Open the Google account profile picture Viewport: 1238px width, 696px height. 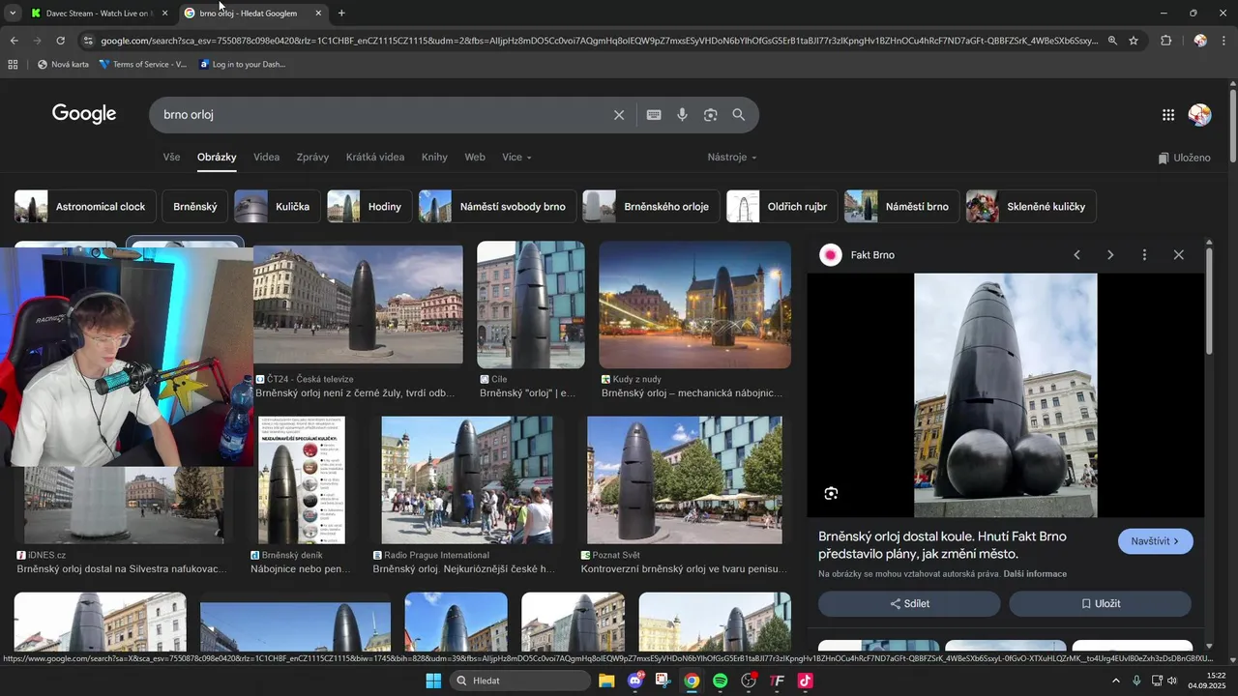[1199, 115]
